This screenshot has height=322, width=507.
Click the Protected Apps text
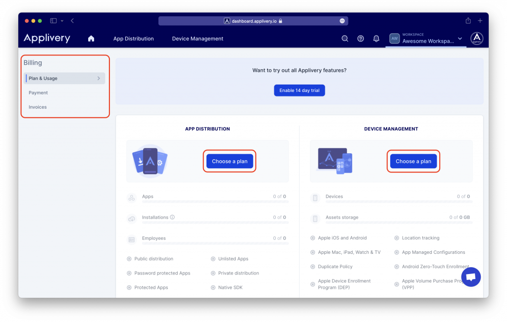[151, 287]
